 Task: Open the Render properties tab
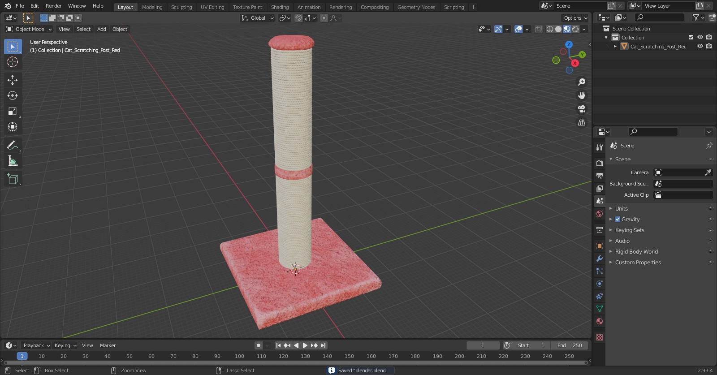click(x=600, y=163)
